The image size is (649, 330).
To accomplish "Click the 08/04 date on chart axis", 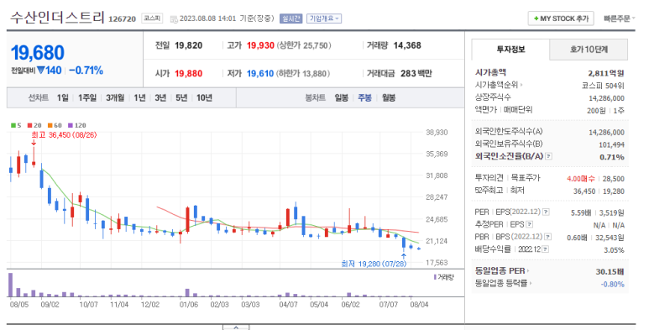I will click(419, 305).
